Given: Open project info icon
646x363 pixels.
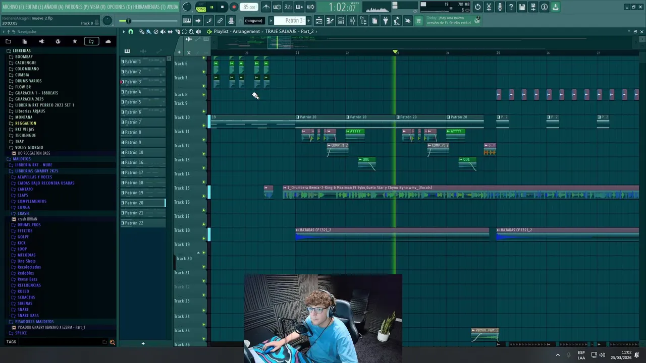Looking at the screenshot, I should point(544,7).
